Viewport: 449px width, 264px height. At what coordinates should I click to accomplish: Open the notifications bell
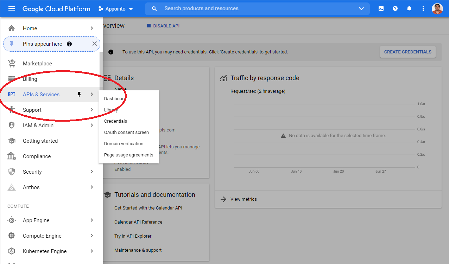coord(409,9)
